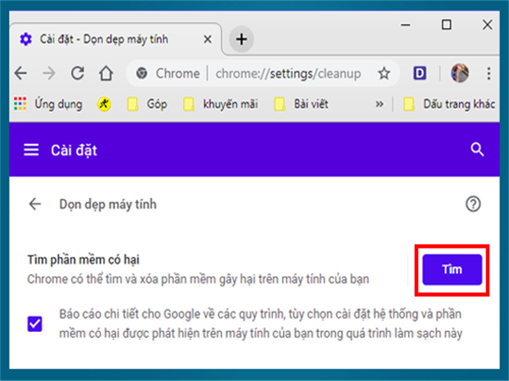Open the purple D extension icon

(x=419, y=73)
